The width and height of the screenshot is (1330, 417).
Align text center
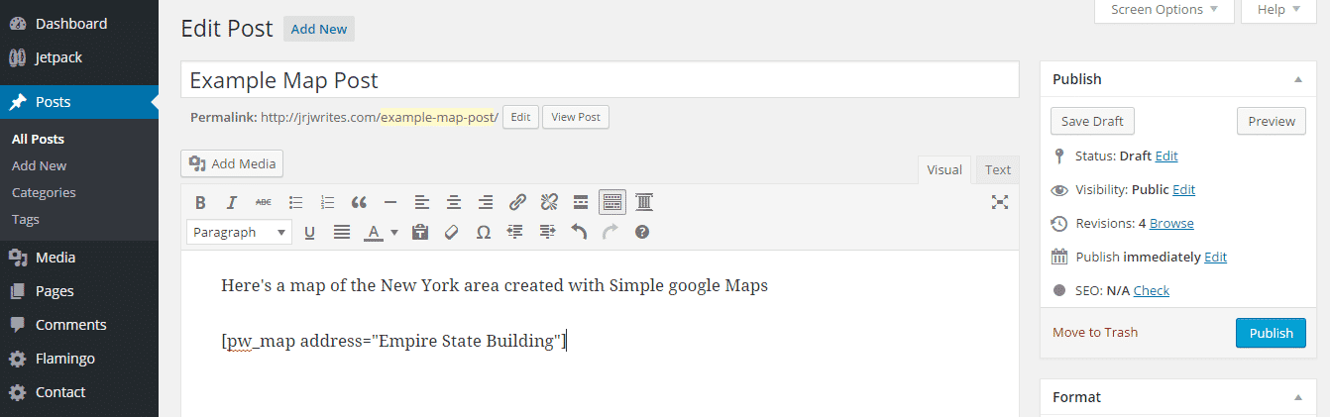[454, 202]
